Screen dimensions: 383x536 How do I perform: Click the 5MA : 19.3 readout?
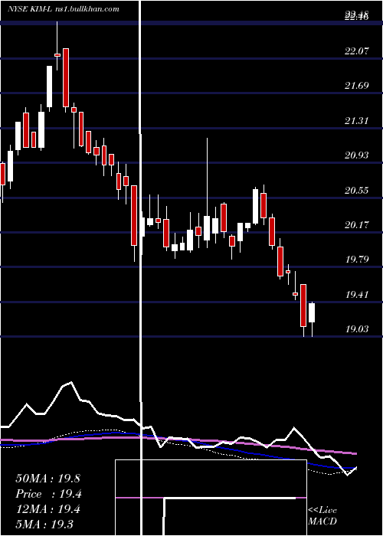click(x=44, y=525)
